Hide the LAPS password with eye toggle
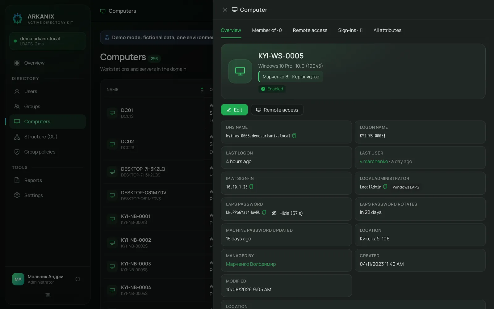This screenshot has width=494, height=309. tap(287, 213)
